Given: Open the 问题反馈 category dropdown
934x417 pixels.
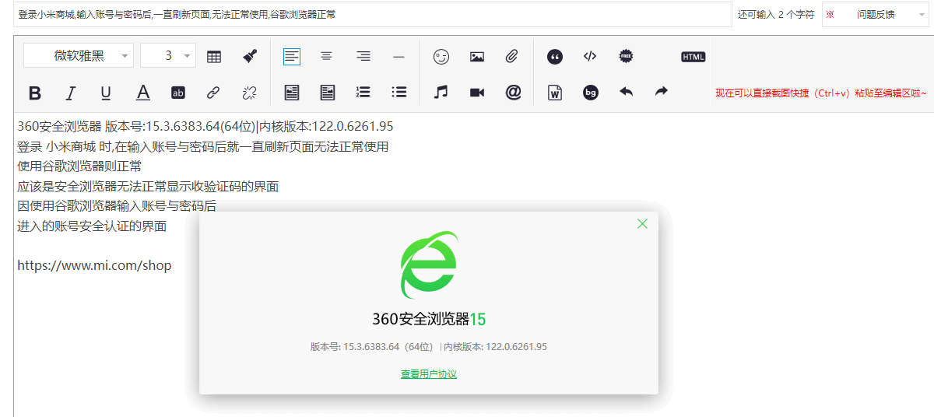Looking at the screenshot, I should pyautogui.click(x=876, y=14).
